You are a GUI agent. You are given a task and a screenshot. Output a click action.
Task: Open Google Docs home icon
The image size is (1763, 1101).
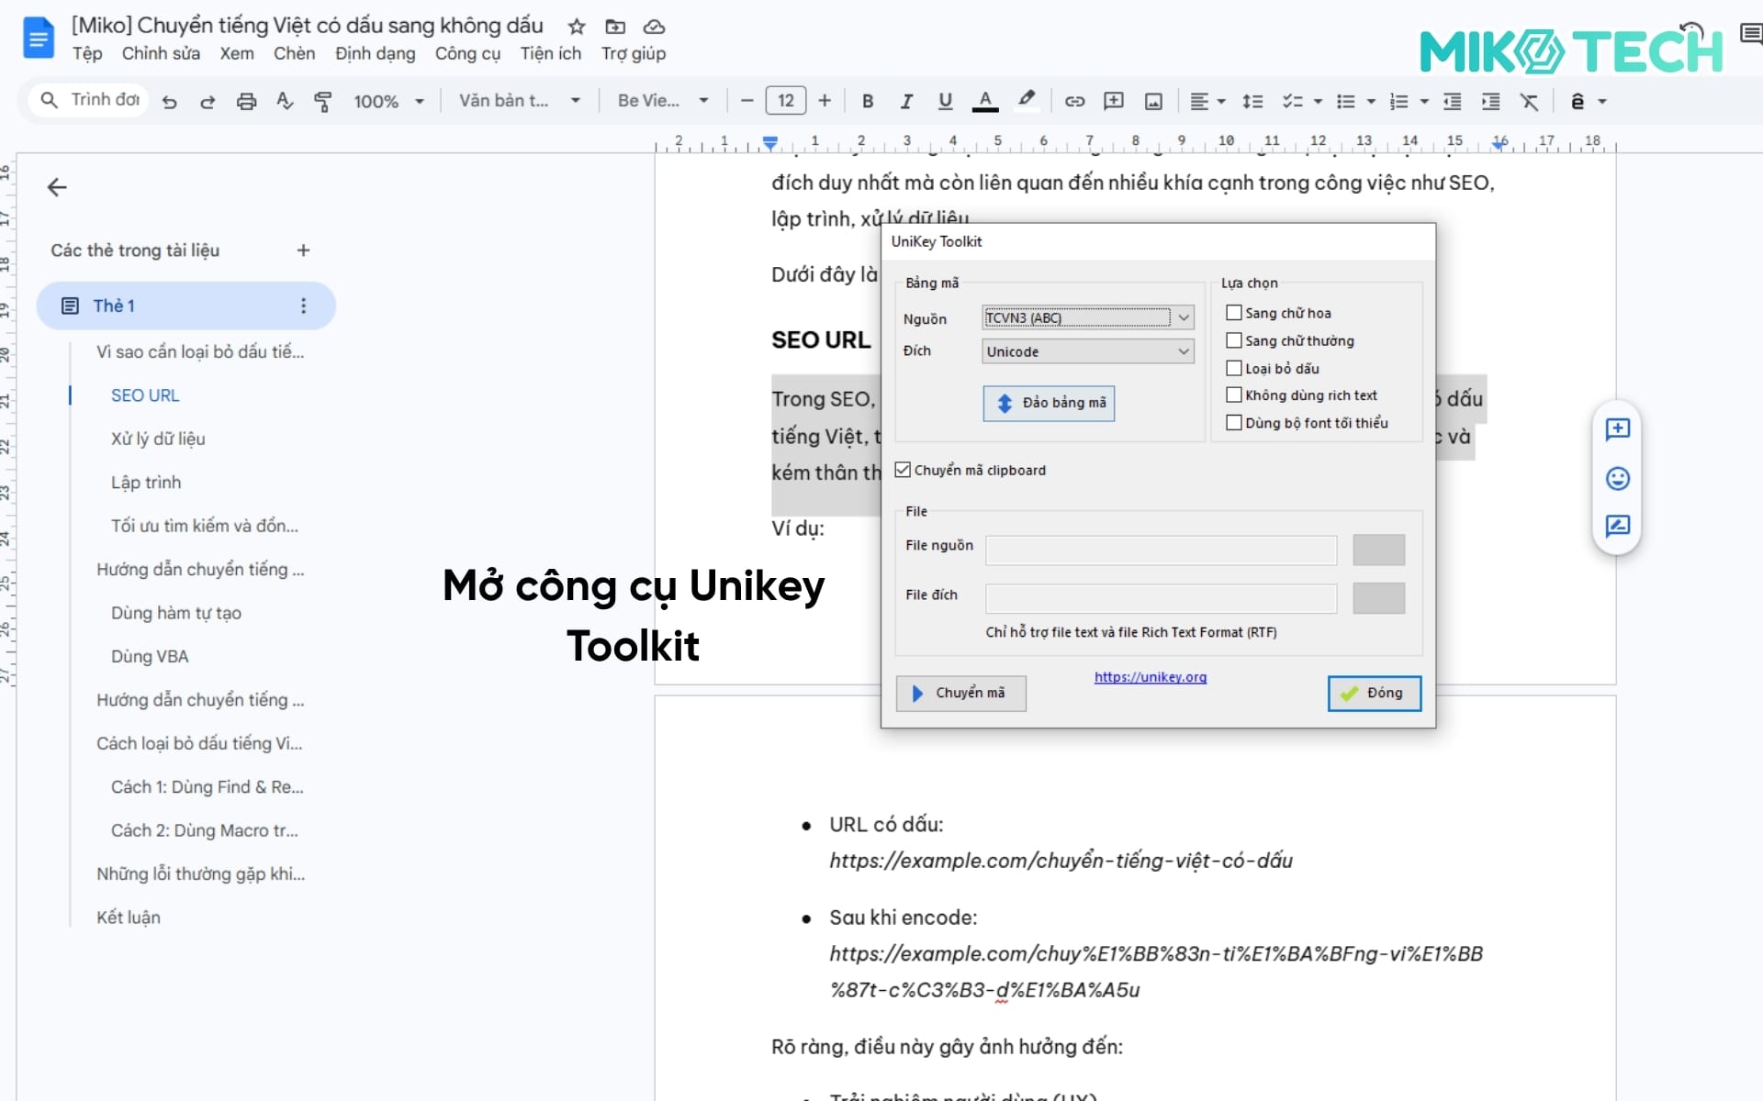click(39, 38)
